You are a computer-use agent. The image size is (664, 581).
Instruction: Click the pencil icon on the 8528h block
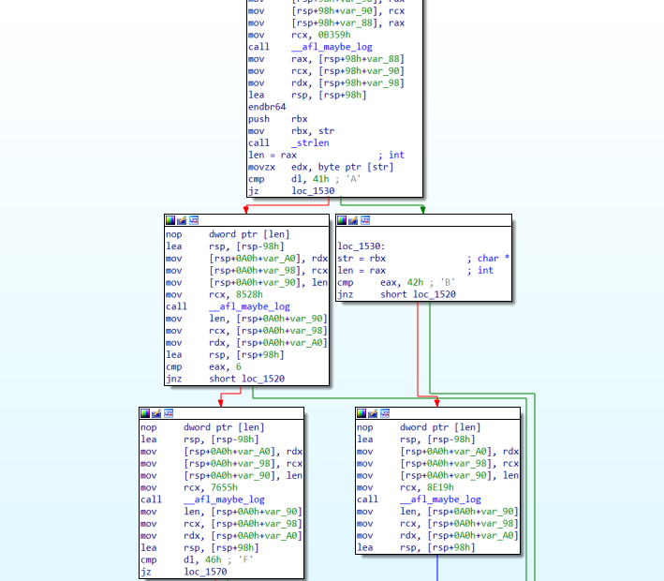coord(182,220)
